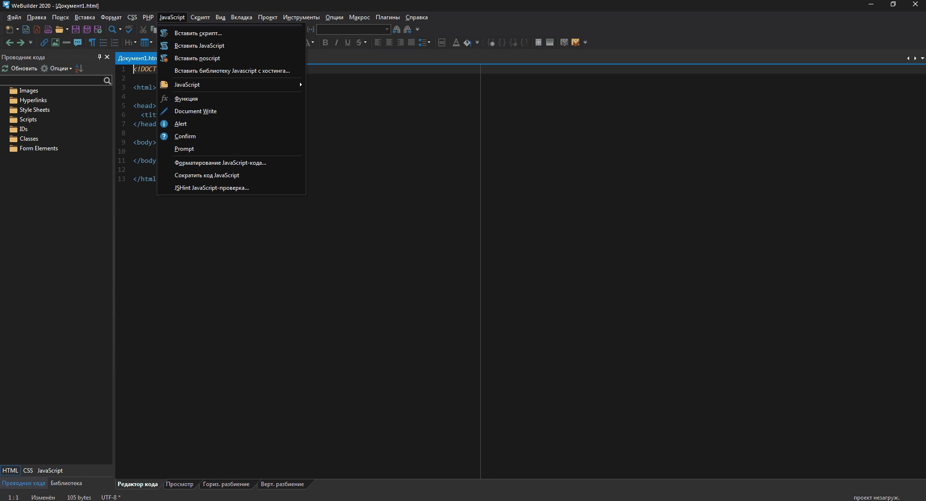The height and width of the screenshot is (501, 926).
Task: Open the PHP menu in menu bar
Action: coord(148,17)
